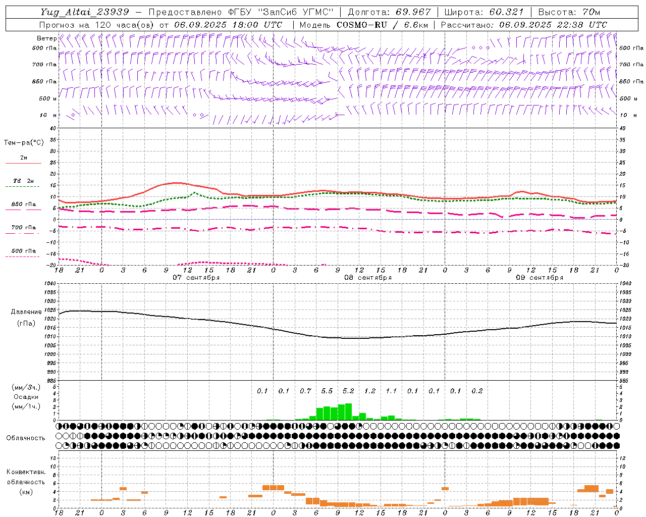The image size is (646, 517).
Task: Click the (мм/3ч.) unit label
Action: pyautogui.click(x=26, y=388)
